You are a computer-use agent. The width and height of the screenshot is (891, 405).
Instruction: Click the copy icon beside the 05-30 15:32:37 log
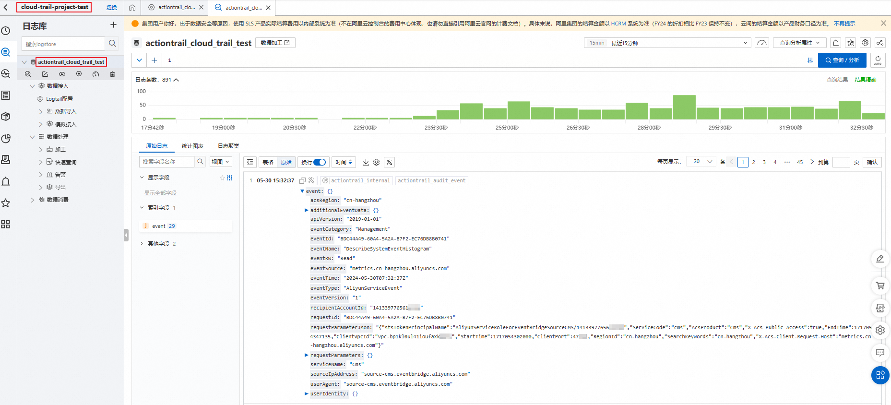pyautogui.click(x=302, y=180)
